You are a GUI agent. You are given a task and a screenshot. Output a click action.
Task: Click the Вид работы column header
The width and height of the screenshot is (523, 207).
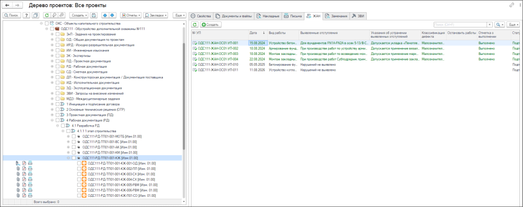click(x=283, y=35)
